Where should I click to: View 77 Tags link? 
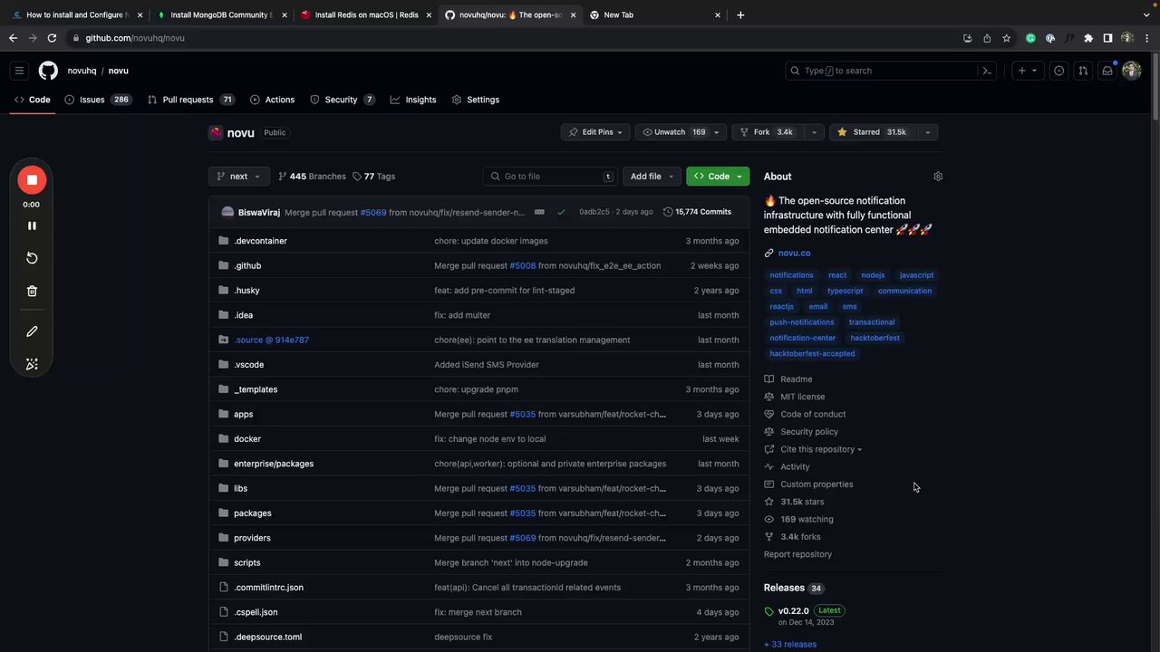[x=373, y=177]
